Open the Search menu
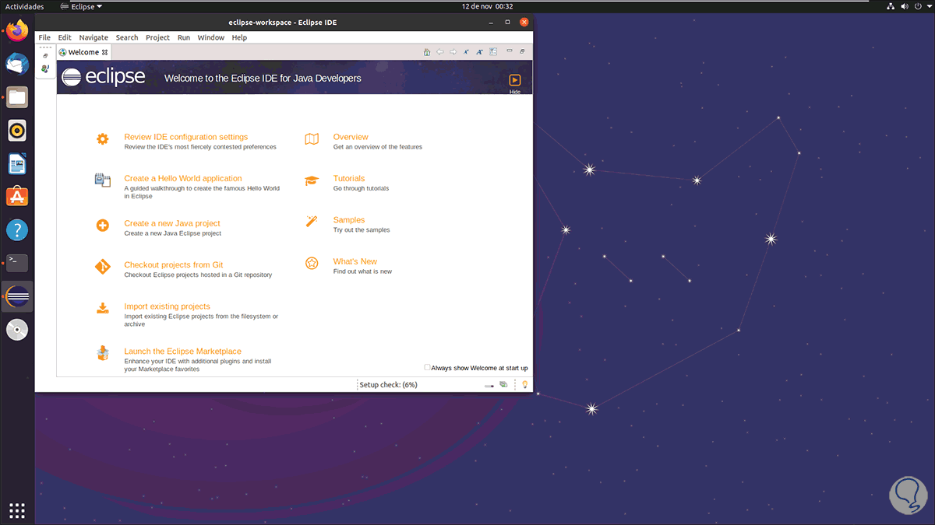This screenshot has height=525, width=935. click(127, 37)
